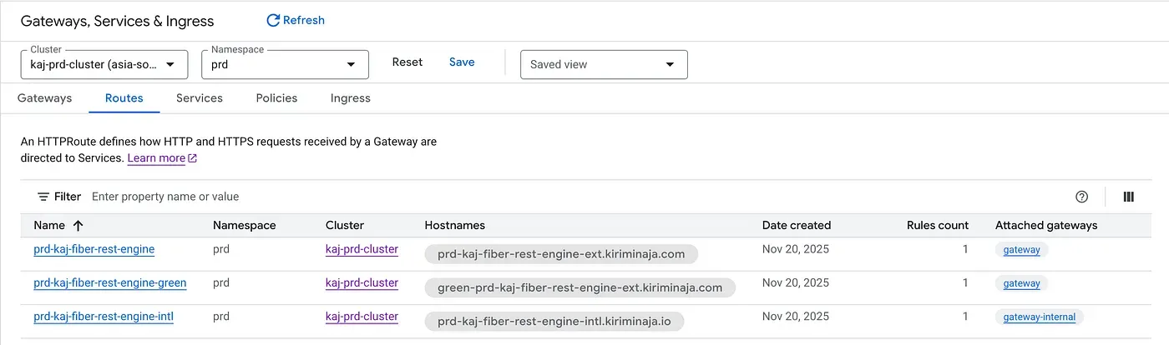This screenshot has height=345, width=1169.
Task: Click the Reset button
Action: point(407,62)
